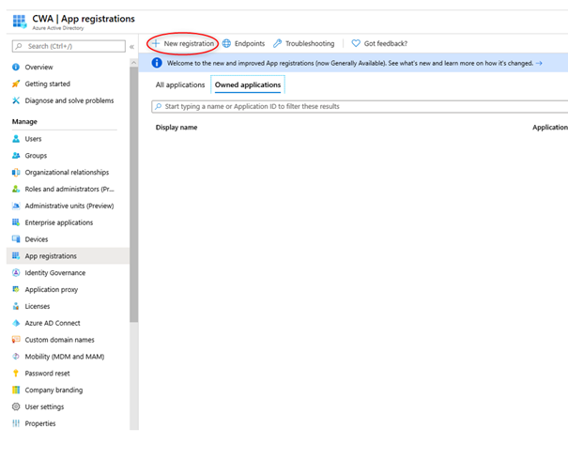The width and height of the screenshot is (568, 459).
Task: Click the Application proxy icon
Action: click(x=16, y=289)
